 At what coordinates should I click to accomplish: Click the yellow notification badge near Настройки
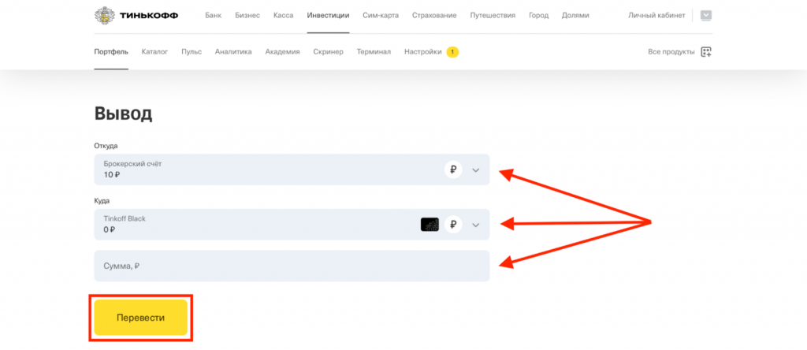452,52
